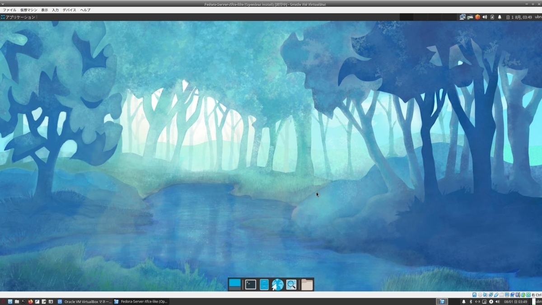Screen dimensions: 542x305
Task: Open the guest アプリケーション menu
Action: point(18,17)
